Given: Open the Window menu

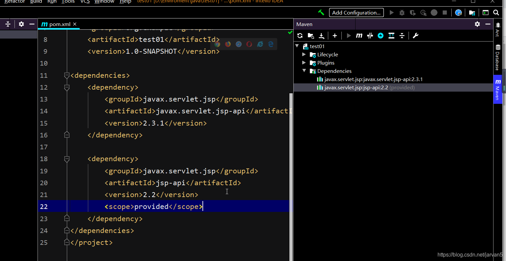Looking at the screenshot, I should 104,2.
